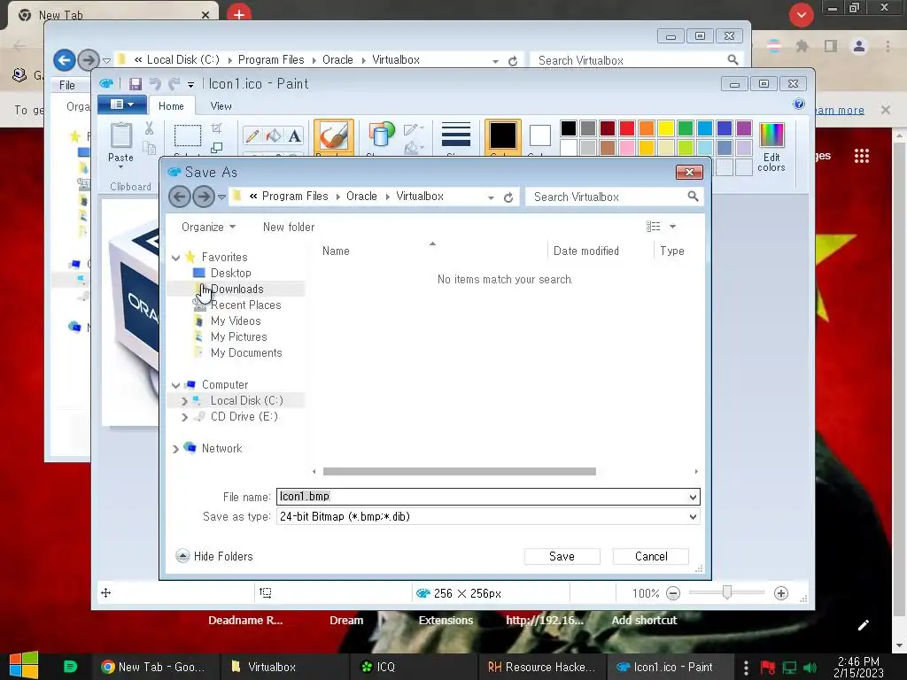The width and height of the screenshot is (907, 680).
Task: Select the Text tool in Paint
Action: tap(294, 135)
